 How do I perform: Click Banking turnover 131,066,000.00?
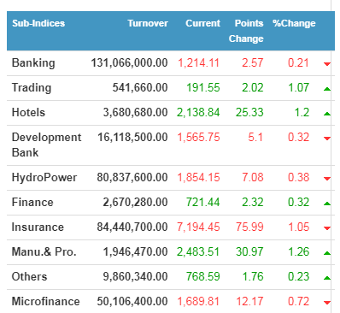coord(129,63)
